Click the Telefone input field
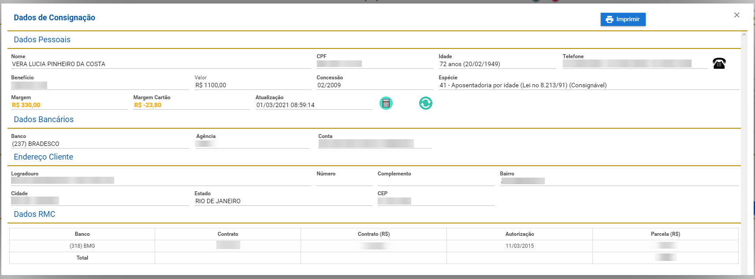Viewport: 755px width, 279px height. (635, 64)
